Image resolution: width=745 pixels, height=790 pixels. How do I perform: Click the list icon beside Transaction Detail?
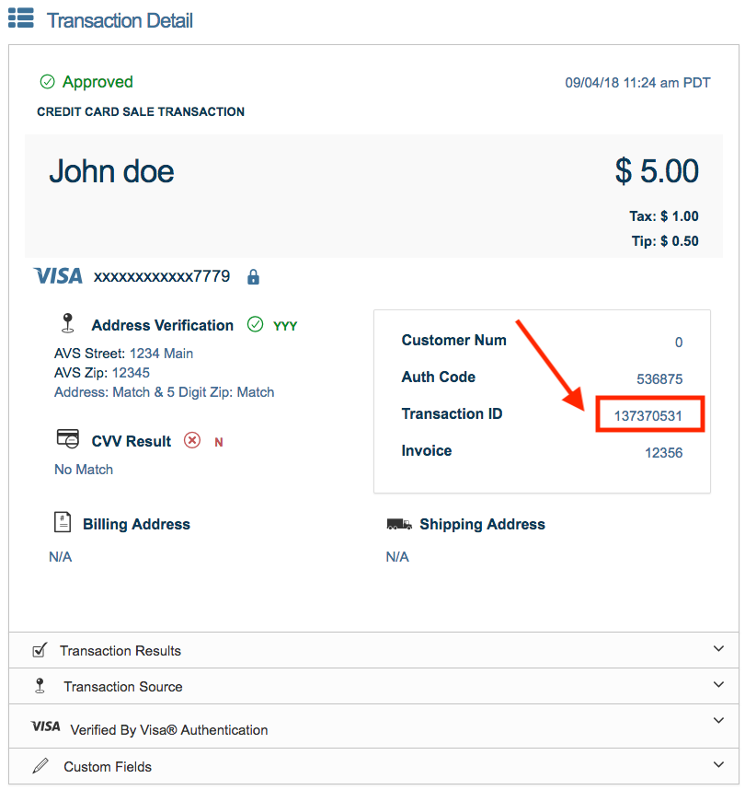coord(21,18)
